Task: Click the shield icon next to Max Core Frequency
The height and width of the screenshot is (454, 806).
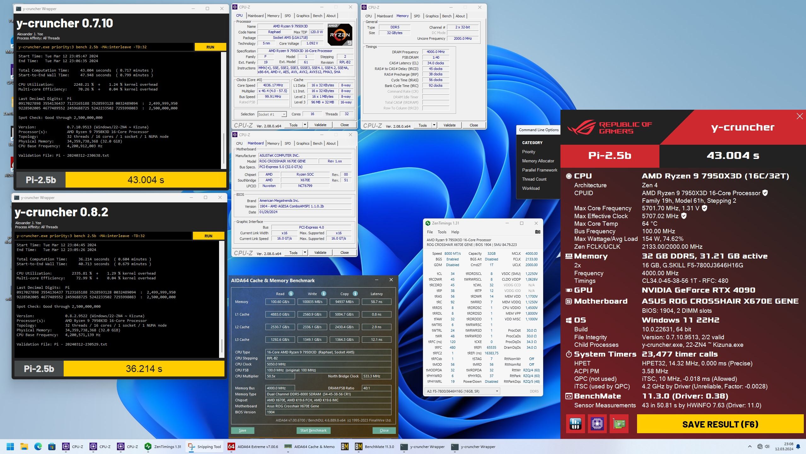Action: click(x=705, y=208)
